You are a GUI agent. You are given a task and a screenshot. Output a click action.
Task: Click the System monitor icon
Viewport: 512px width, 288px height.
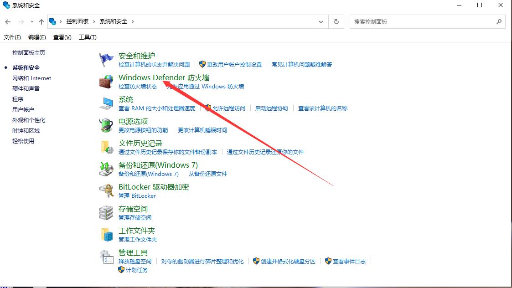pyautogui.click(x=106, y=103)
